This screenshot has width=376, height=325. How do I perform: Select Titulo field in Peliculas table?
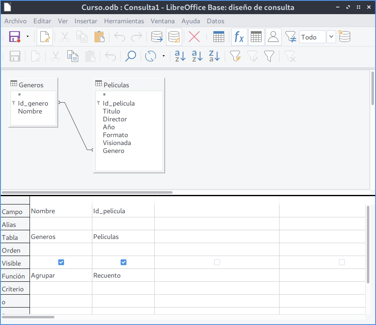coord(111,111)
